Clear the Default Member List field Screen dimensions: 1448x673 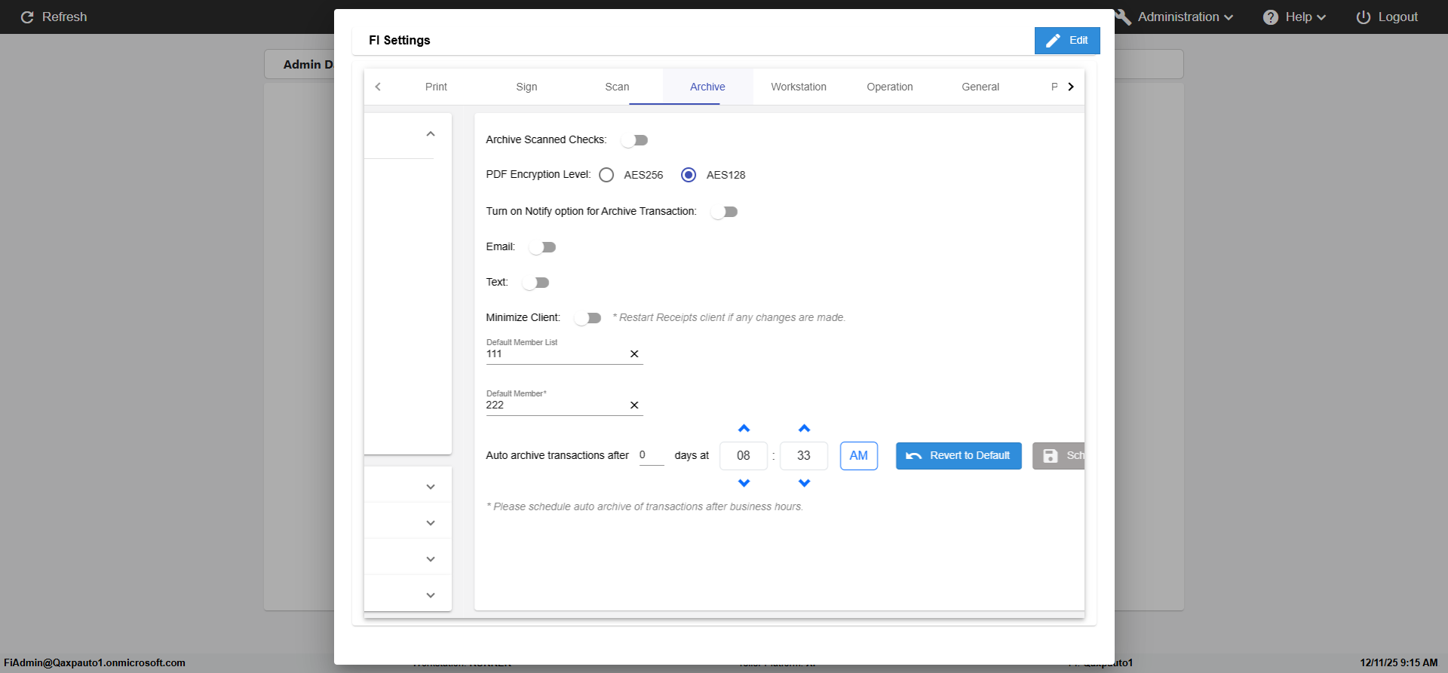634,354
